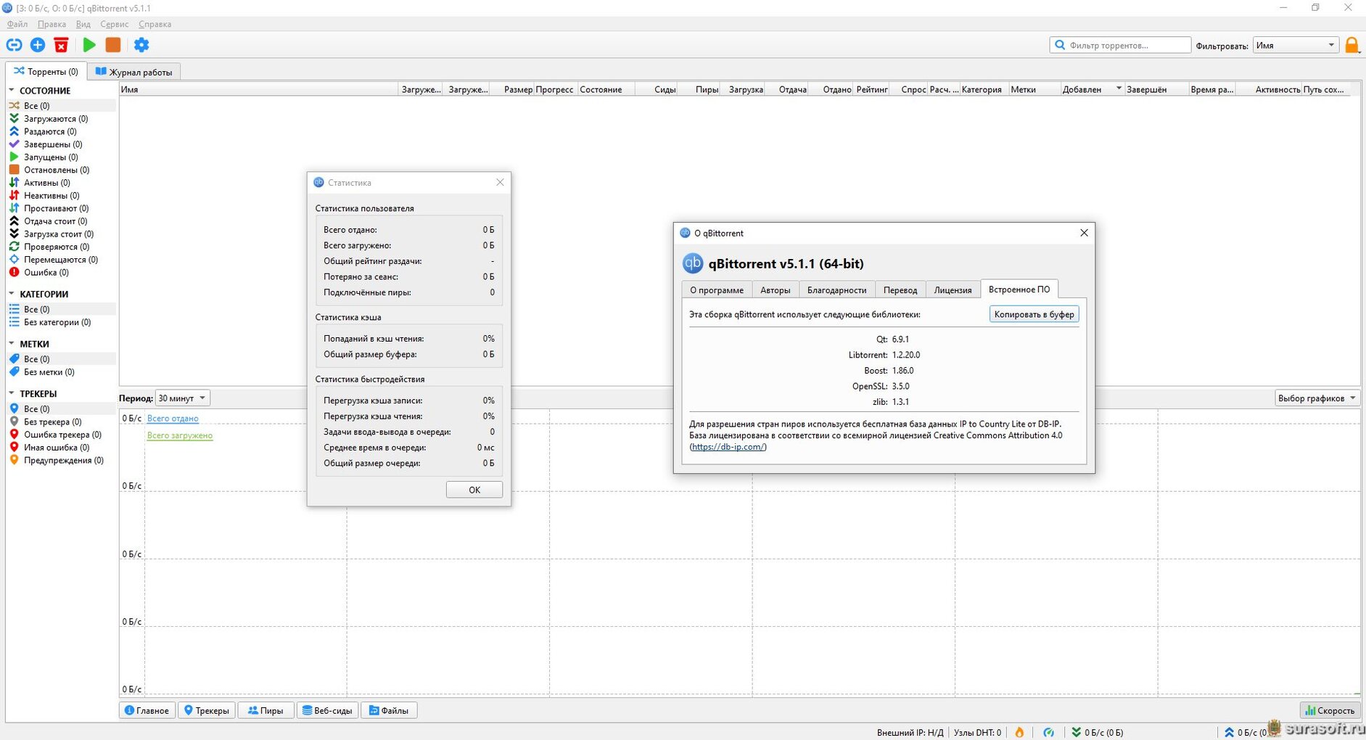Open the Благодарности tab in About dialog
Image resolution: width=1366 pixels, height=740 pixels.
click(x=837, y=289)
